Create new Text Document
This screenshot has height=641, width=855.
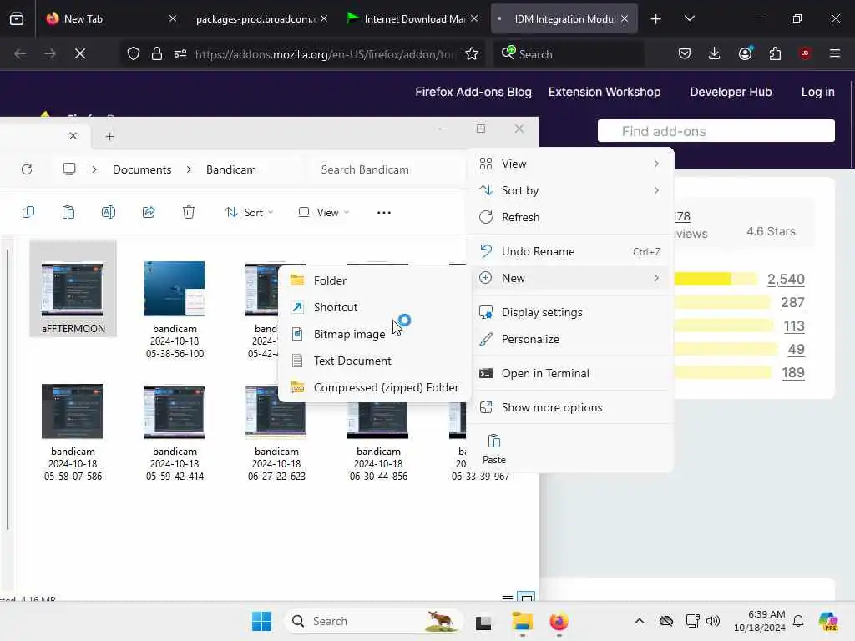point(375,361)
